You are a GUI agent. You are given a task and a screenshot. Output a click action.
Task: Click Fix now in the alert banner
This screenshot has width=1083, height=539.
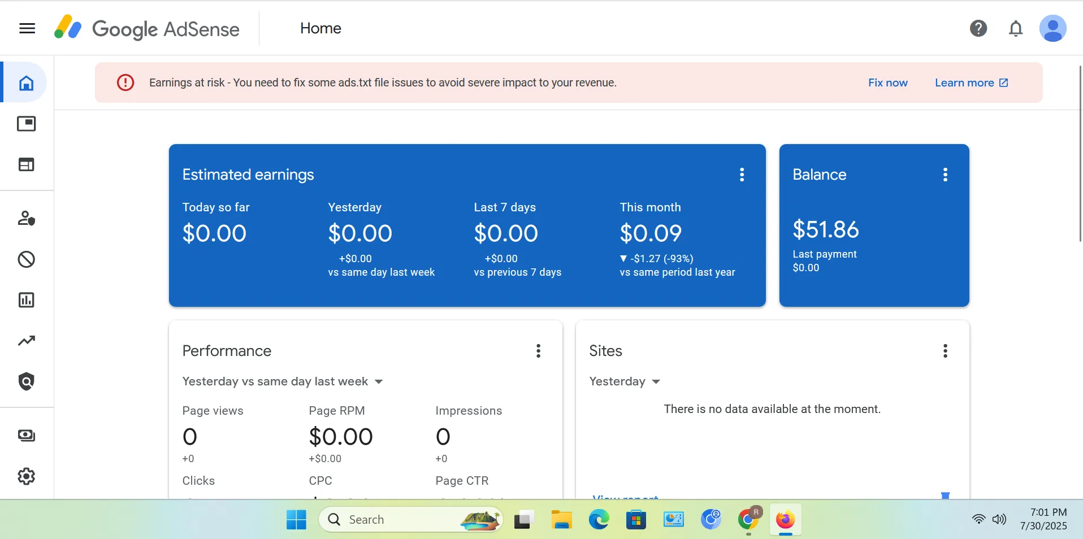pos(888,82)
